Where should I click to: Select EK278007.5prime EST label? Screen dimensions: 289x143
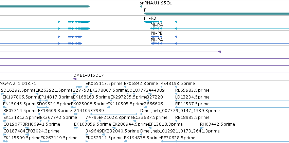pos(108,90)
